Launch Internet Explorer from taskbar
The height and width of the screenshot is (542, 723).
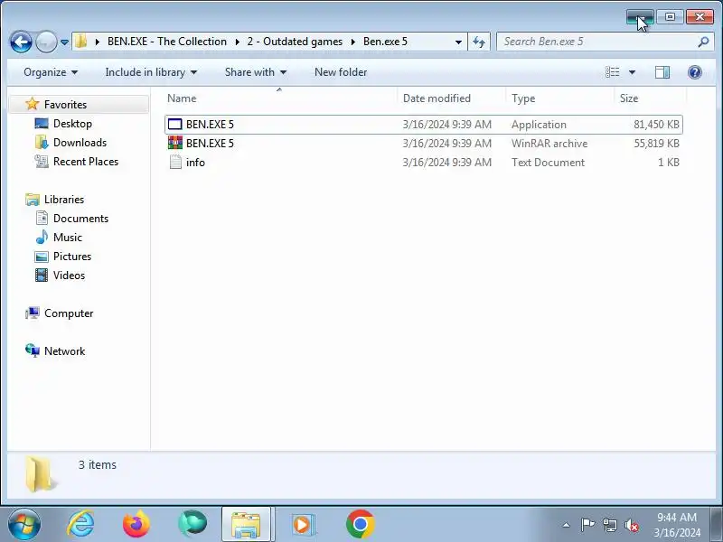point(81,524)
